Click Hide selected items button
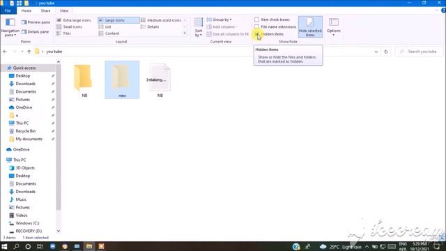Viewport: 446px width, 251px height. pyautogui.click(x=310, y=27)
